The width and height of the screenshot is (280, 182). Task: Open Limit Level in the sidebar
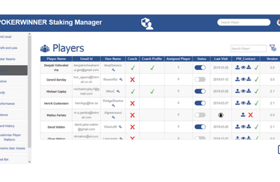click(x=13, y=37)
